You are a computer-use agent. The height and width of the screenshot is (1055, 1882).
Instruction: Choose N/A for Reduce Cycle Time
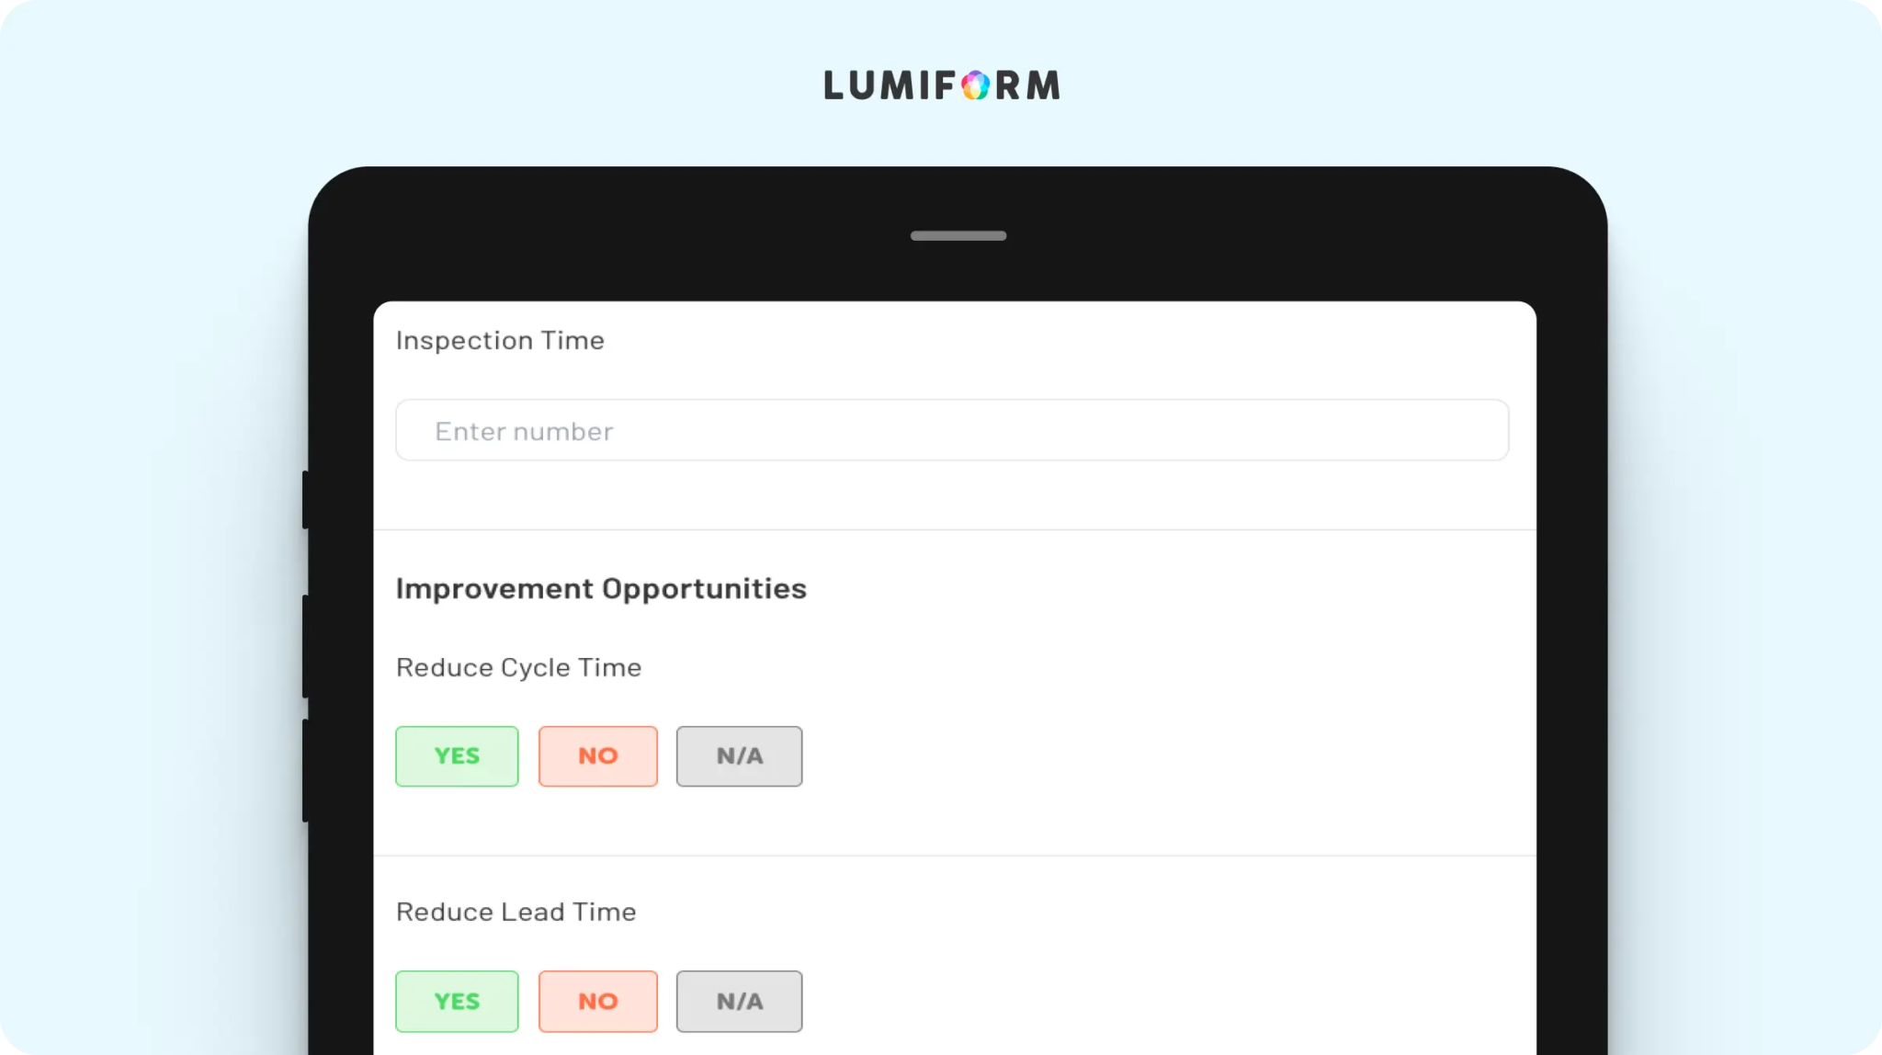pyautogui.click(x=740, y=756)
